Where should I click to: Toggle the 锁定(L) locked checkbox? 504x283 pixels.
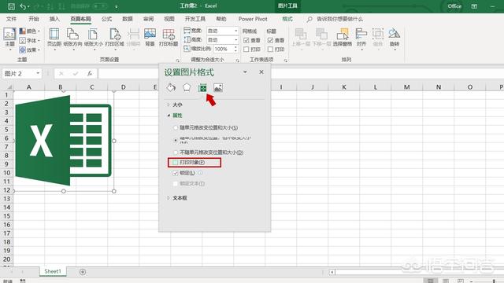click(175, 173)
